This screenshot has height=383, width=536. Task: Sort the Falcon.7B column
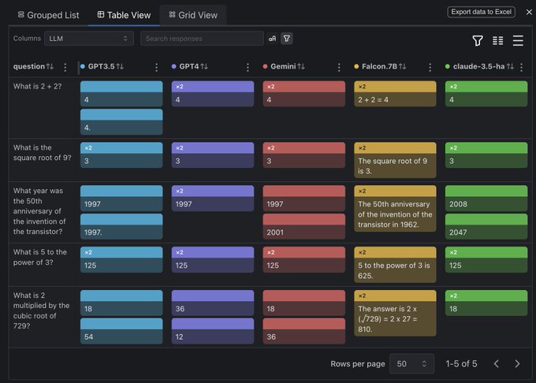(x=402, y=66)
